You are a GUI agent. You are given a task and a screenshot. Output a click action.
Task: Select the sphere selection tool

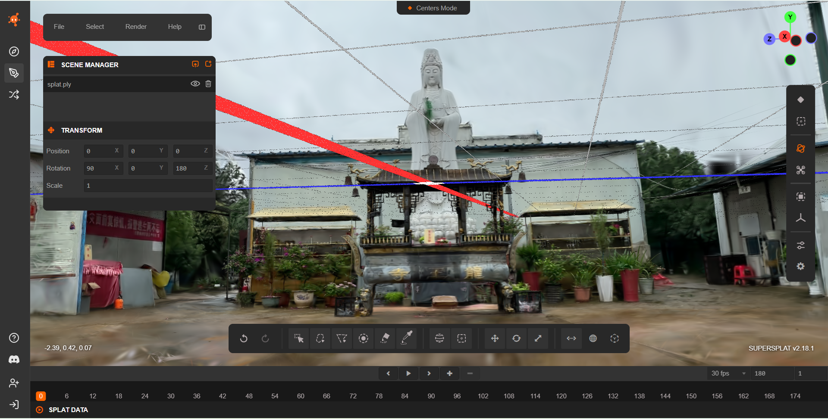(439, 338)
